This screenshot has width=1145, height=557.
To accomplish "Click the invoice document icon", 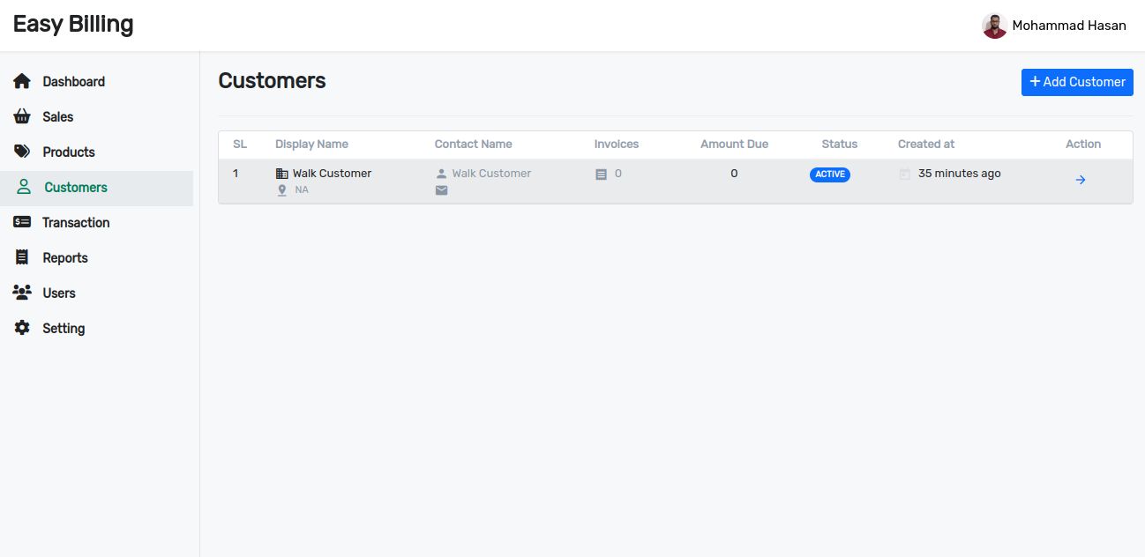I will pyautogui.click(x=602, y=175).
